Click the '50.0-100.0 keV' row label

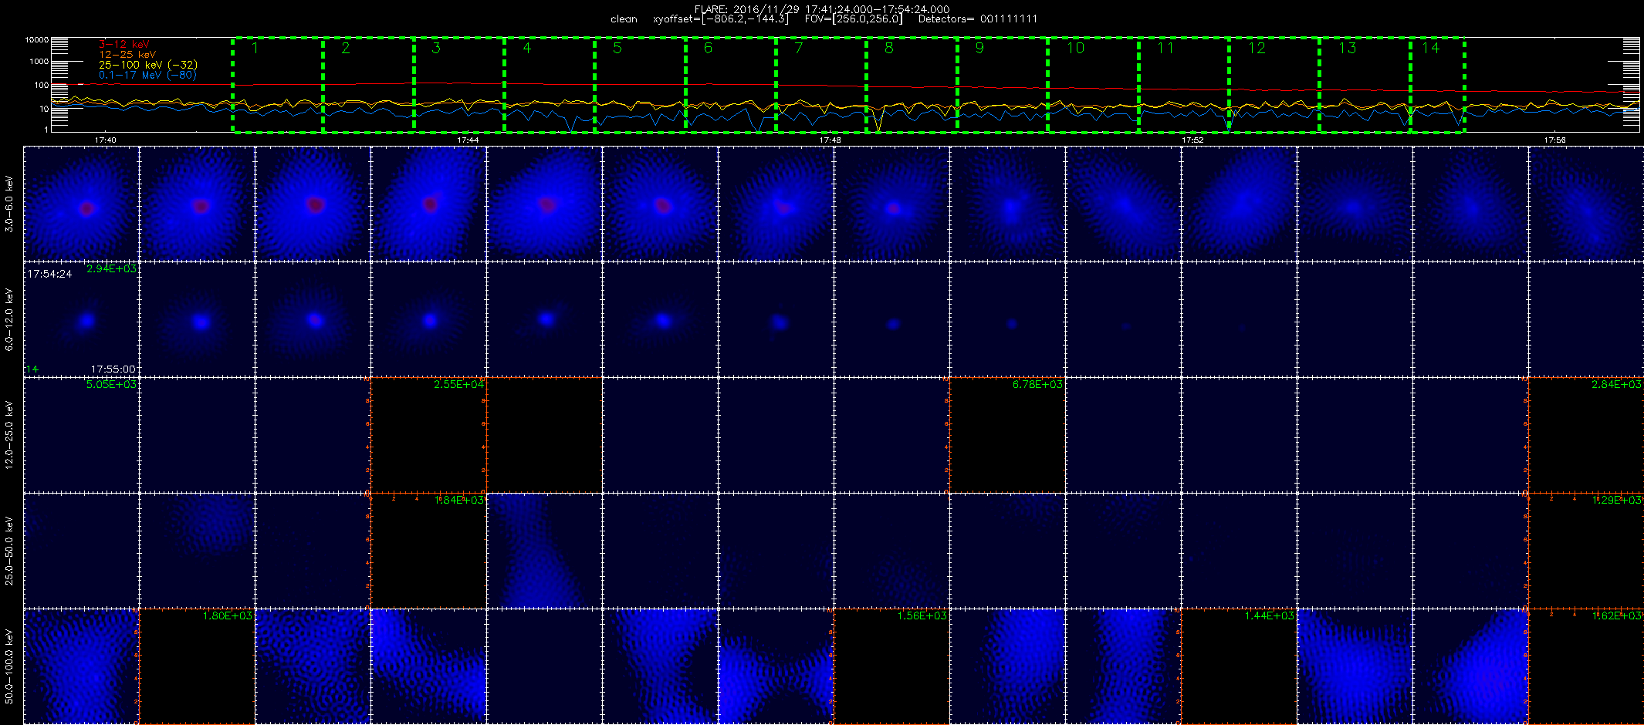(9, 666)
